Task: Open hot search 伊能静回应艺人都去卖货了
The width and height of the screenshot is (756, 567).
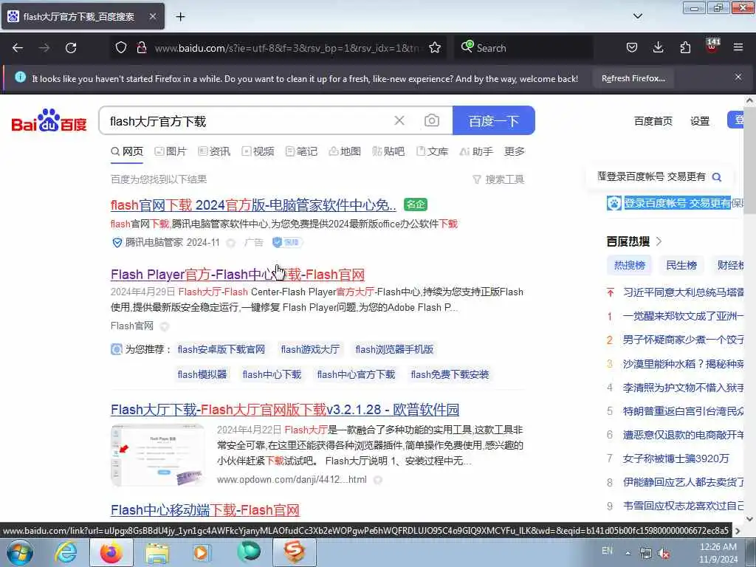Action: [683, 482]
